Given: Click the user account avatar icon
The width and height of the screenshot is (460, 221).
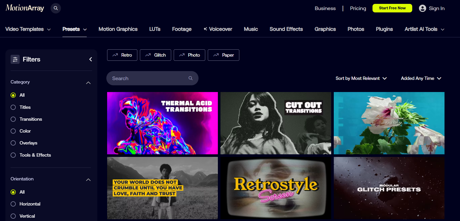Looking at the screenshot, I should click(423, 8).
